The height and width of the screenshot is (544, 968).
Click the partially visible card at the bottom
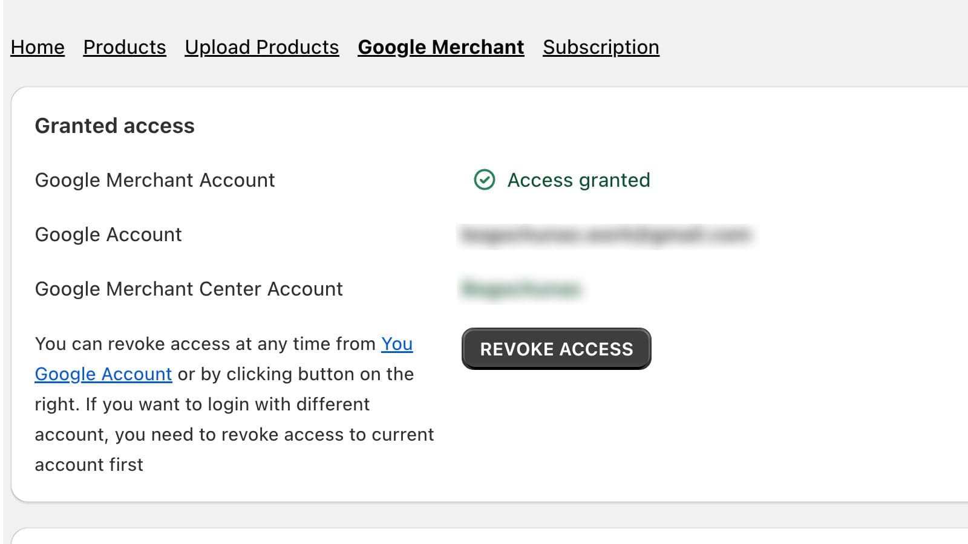[x=484, y=537]
